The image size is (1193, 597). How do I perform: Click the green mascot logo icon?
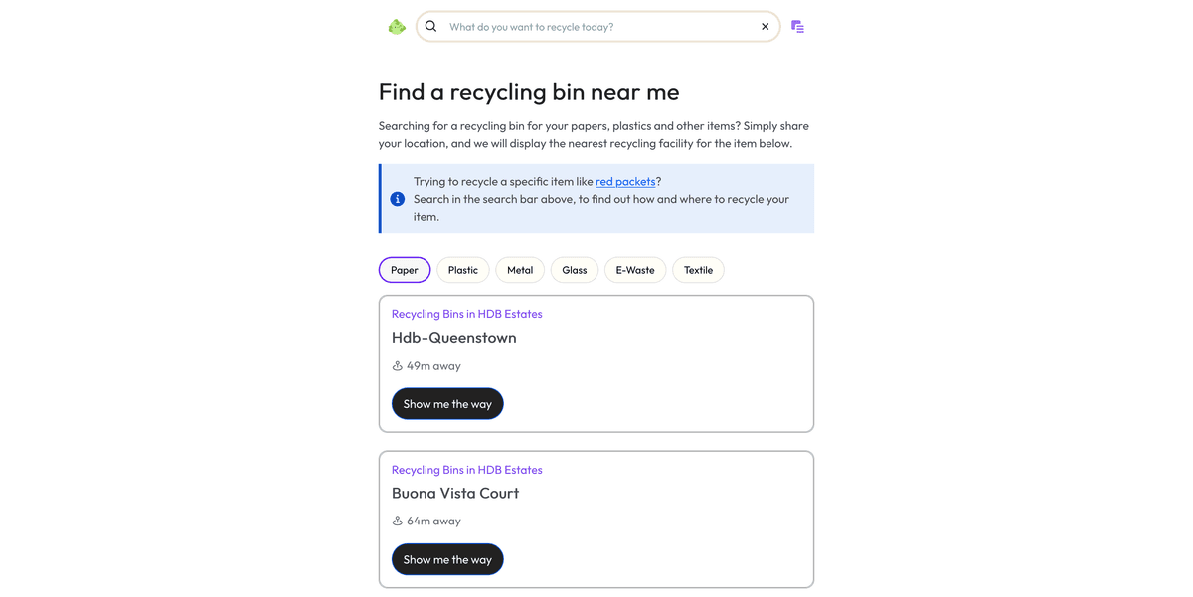397,26
